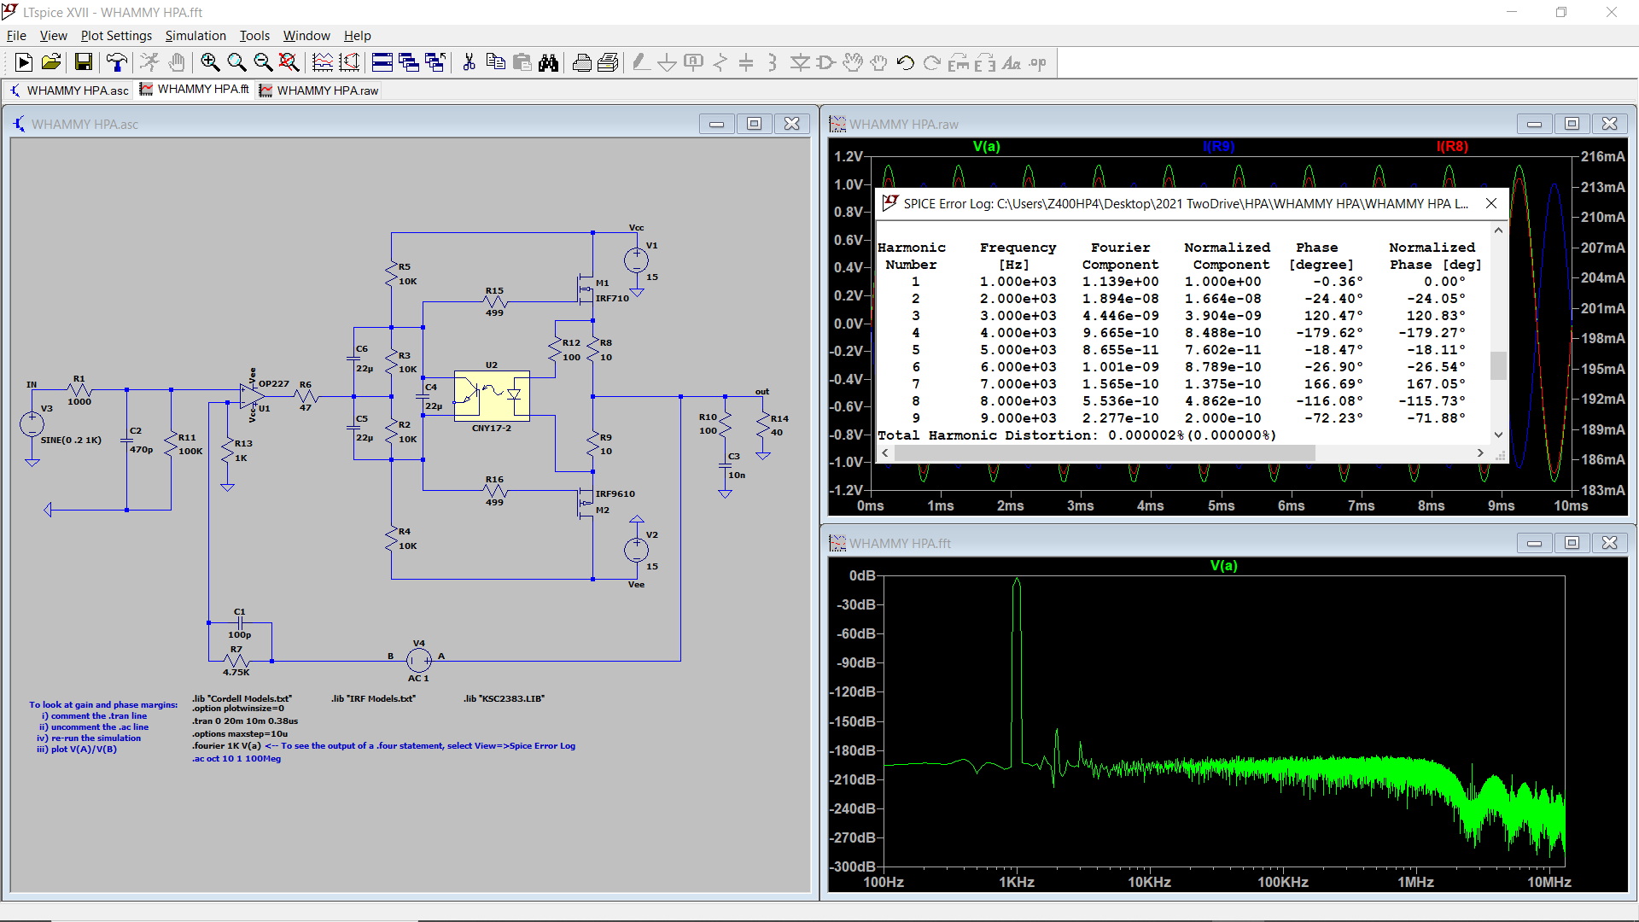The width and height of the screenshot is (1639, 922).
Task: Click the SINE(0 .2 1K) source label
Action: point(71,441)
